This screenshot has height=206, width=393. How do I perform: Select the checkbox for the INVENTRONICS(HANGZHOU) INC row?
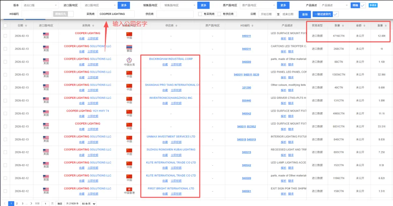coord(5,101)
